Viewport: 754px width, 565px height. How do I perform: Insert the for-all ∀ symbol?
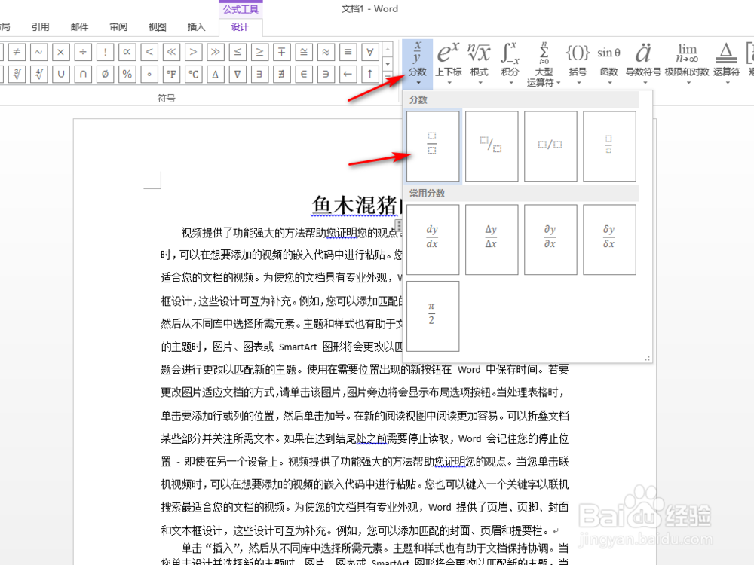(370, 52)
